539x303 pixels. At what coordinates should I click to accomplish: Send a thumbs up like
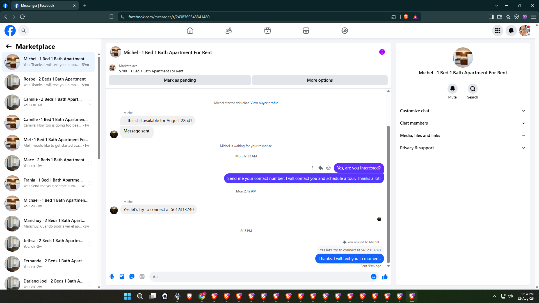[x=385, y=277]
